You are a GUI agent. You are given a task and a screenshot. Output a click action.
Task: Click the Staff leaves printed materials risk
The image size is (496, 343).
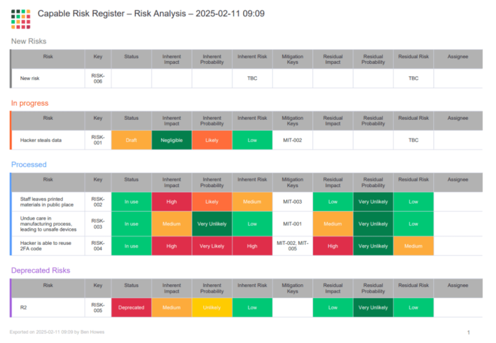pos(46,202)
